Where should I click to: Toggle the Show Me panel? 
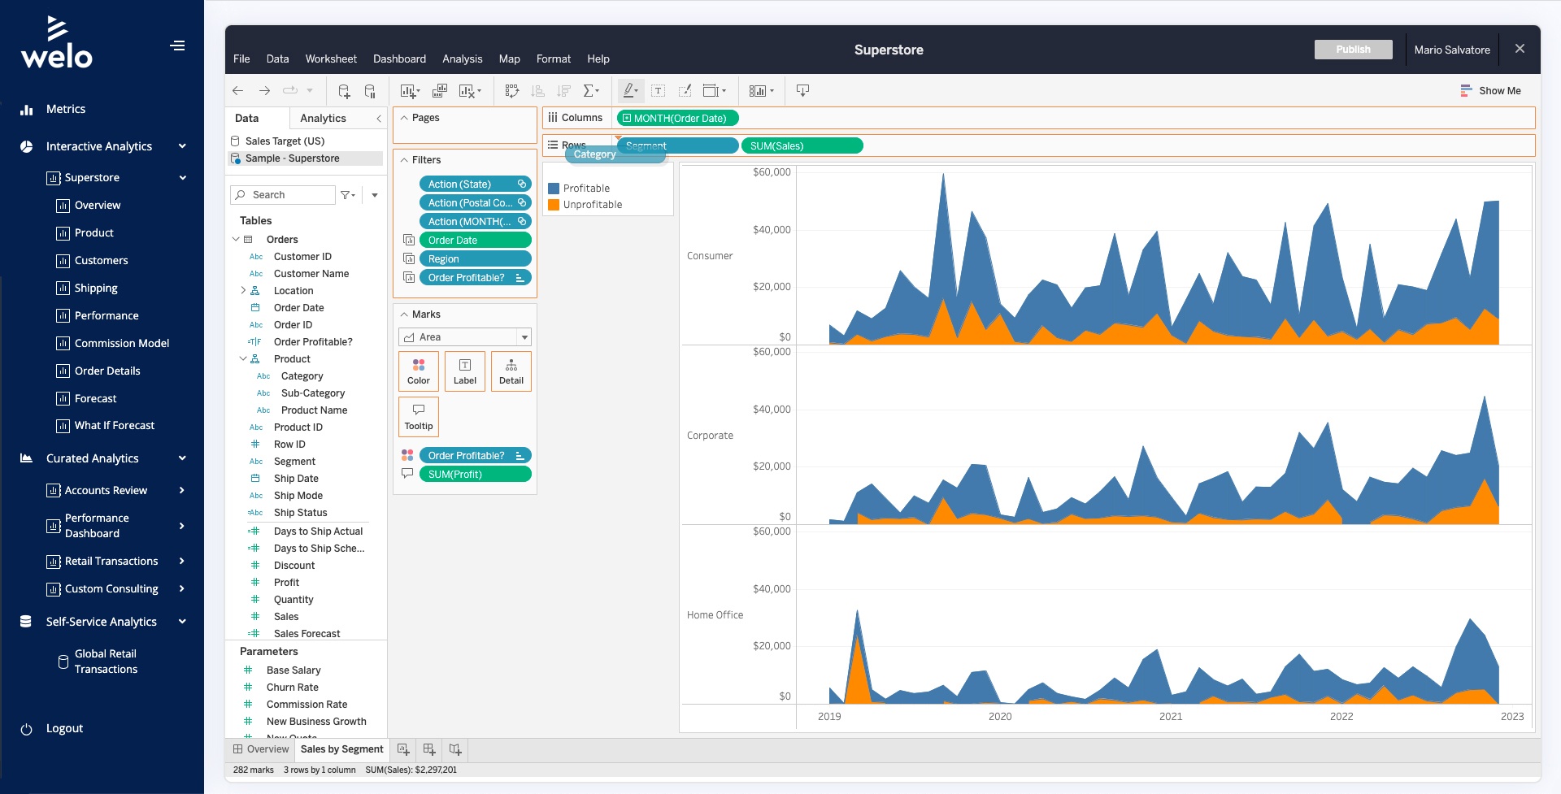tap(1490, 91)
